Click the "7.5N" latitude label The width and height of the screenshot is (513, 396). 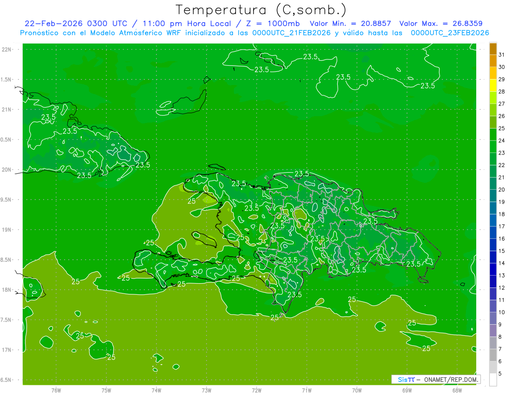[x=6, y=320]
